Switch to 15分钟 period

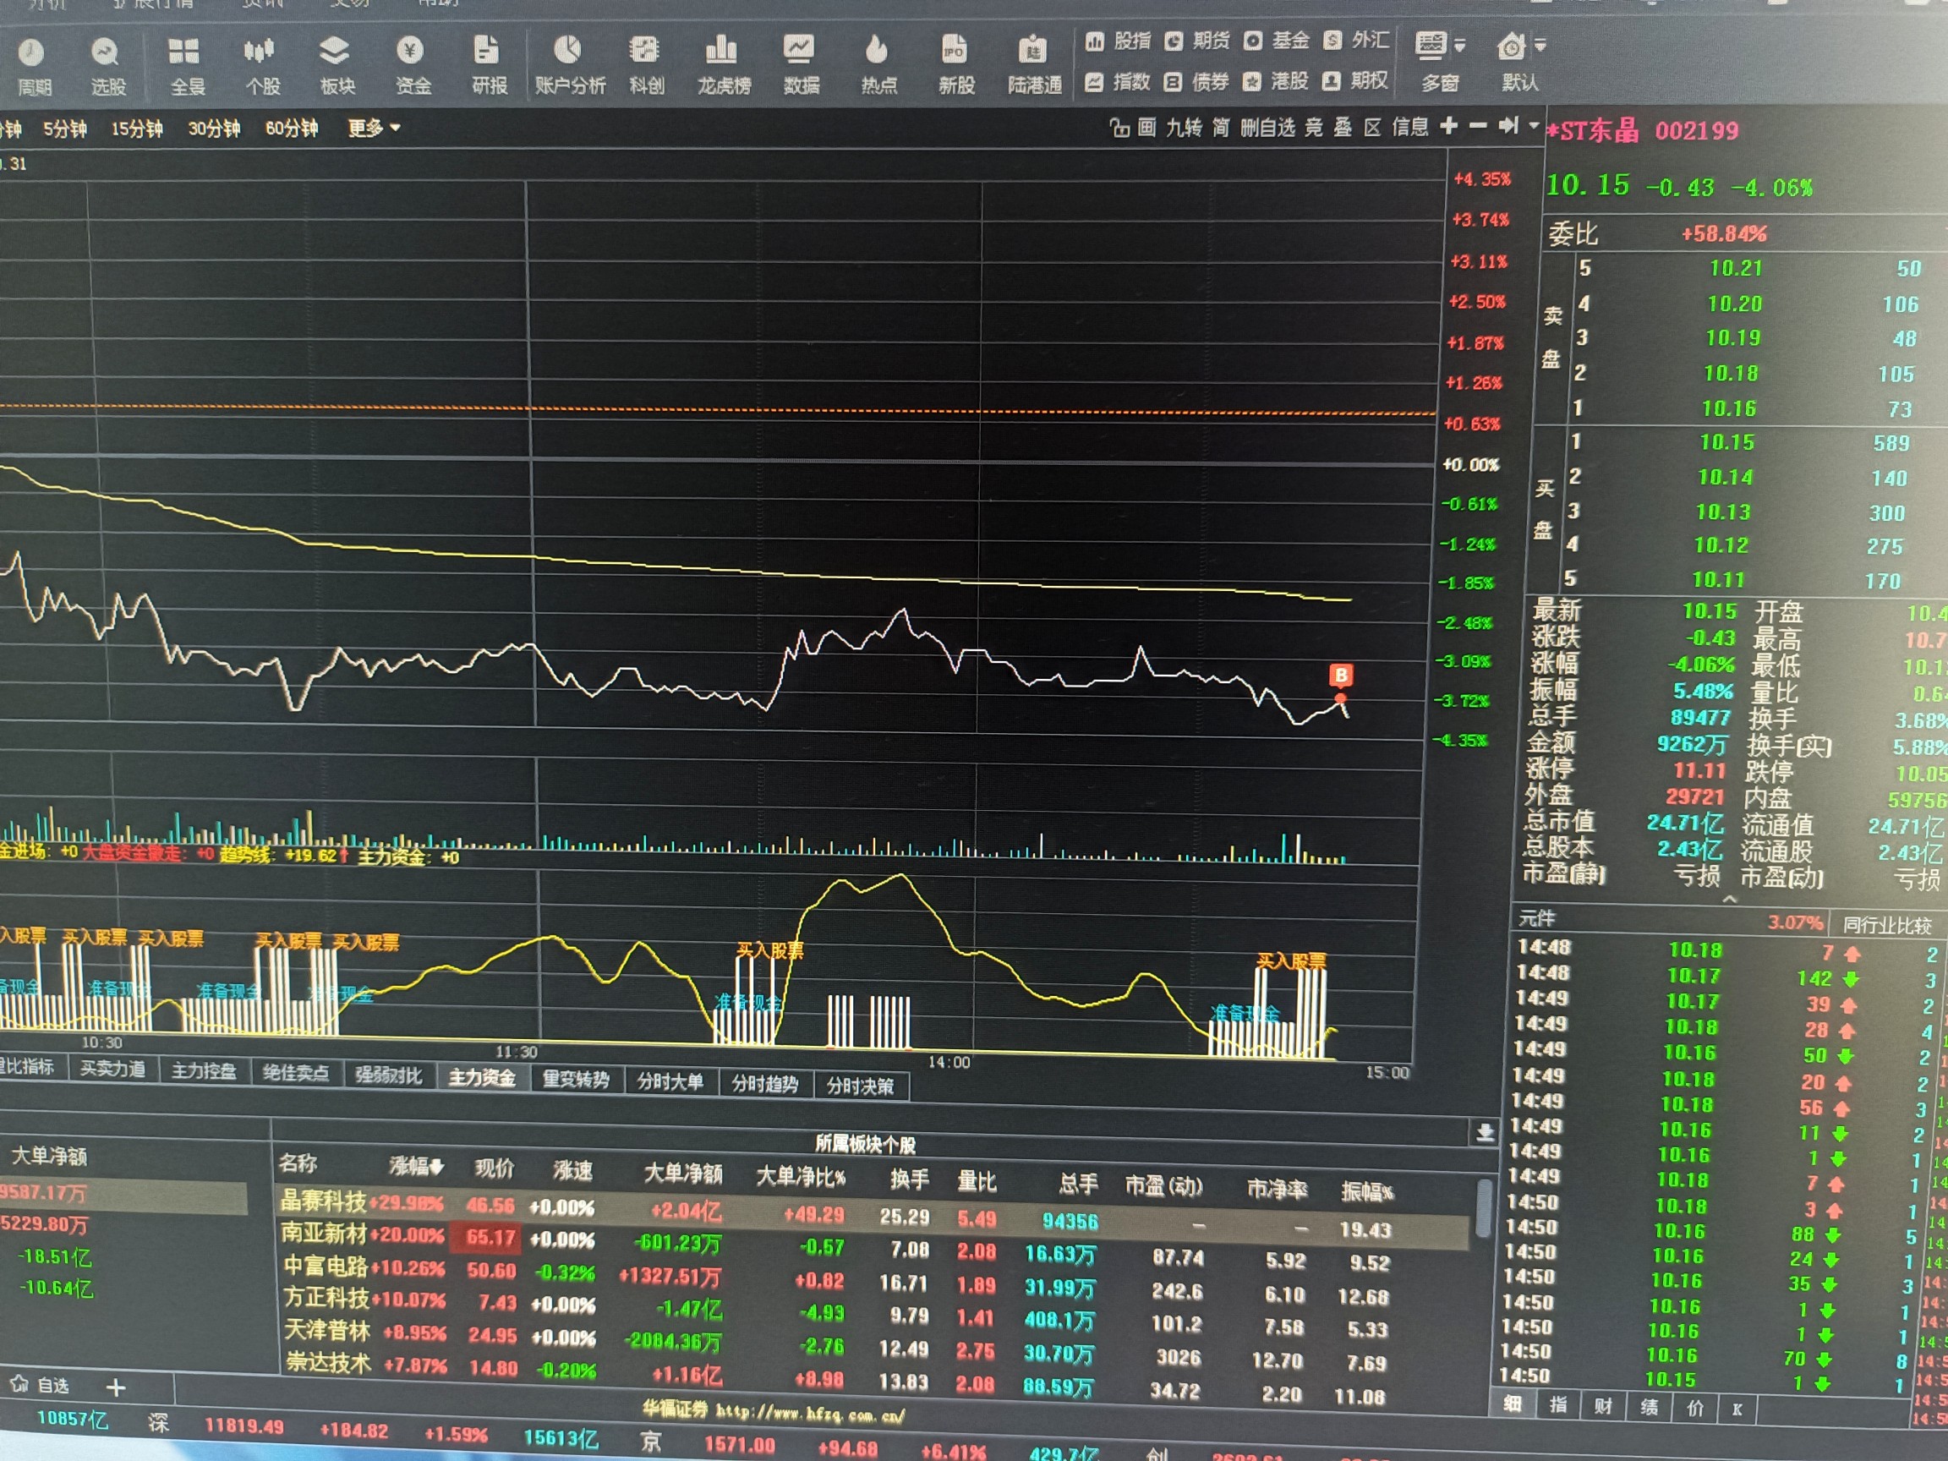[x=136, y=129]
